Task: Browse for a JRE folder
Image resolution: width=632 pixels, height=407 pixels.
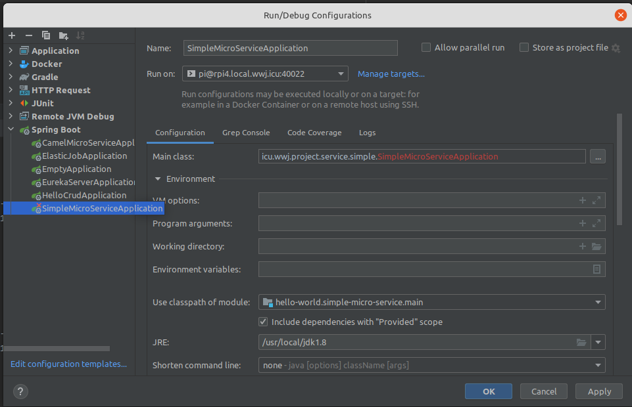Action: click(x=581, y=342)
